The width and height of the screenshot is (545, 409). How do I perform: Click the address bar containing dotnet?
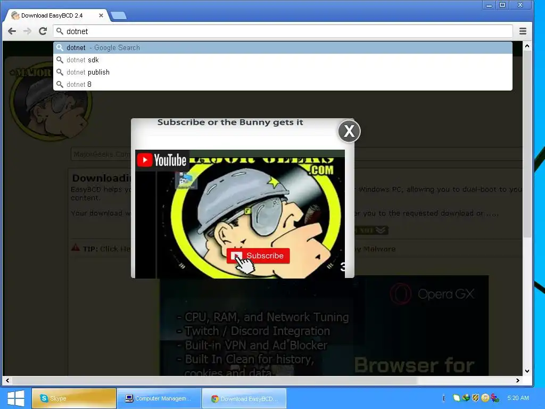point(283,31)
